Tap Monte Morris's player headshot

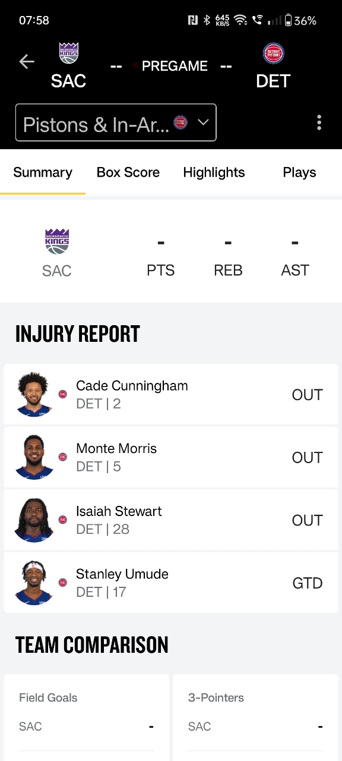pos(34,457)
